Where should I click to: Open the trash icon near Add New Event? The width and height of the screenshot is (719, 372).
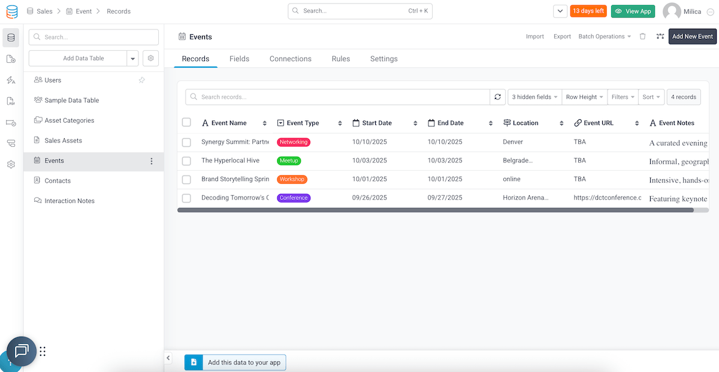click(642, 36)
